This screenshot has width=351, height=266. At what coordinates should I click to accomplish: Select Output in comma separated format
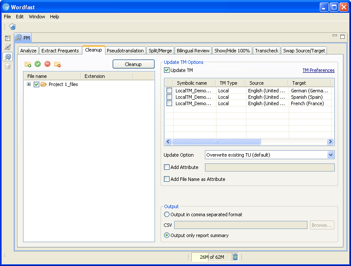[x=167, y=215]
